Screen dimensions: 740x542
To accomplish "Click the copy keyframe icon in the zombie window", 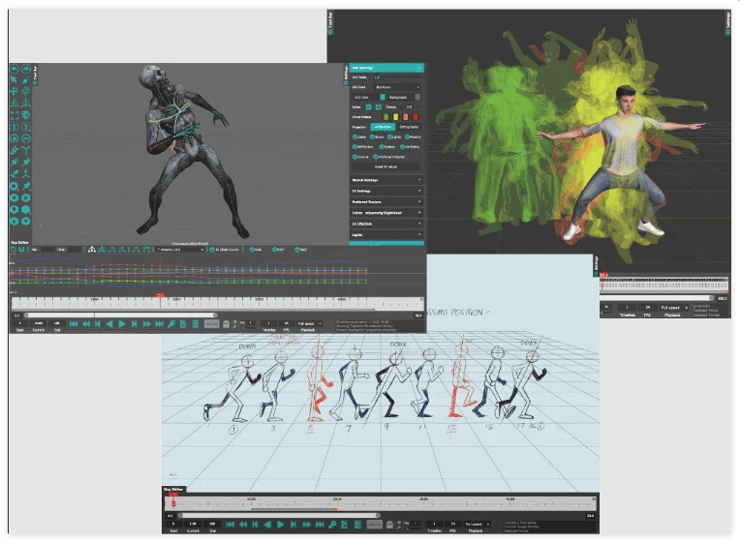I will pos(183,323).
